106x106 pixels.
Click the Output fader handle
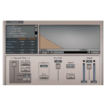(89, 67)
